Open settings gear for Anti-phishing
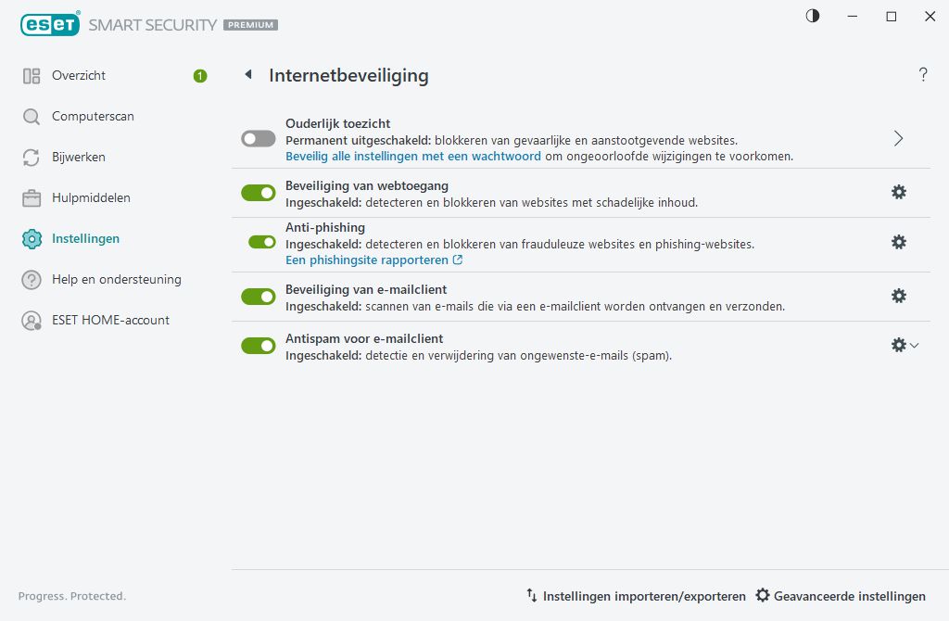This screenshot has width=949, height=621. 898,243
